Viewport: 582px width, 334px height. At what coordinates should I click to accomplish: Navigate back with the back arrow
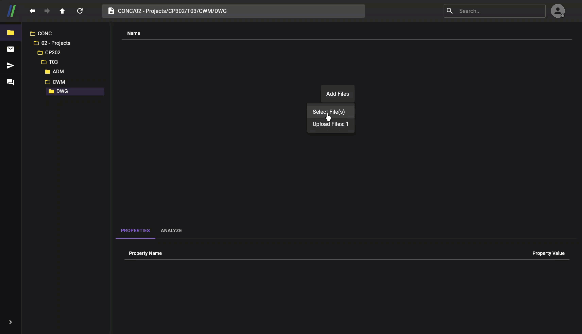[32, 11]
